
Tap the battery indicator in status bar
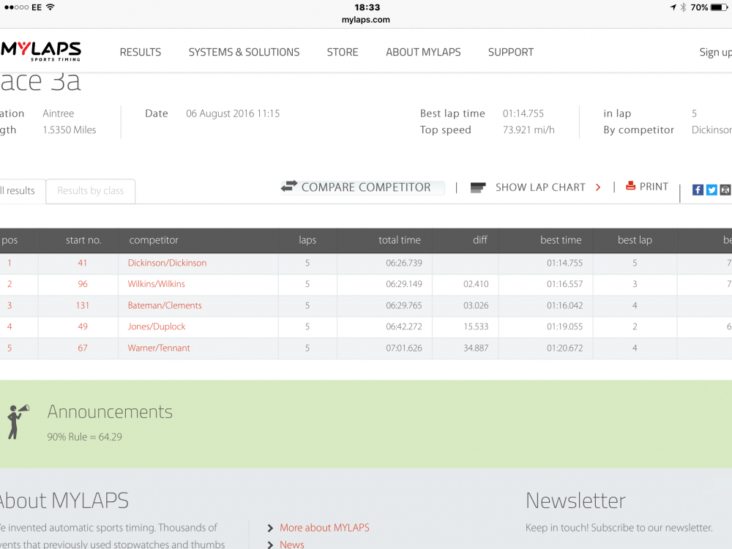point(719,7)
